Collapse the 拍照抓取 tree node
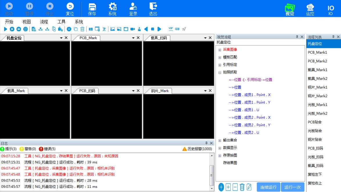 220,72
